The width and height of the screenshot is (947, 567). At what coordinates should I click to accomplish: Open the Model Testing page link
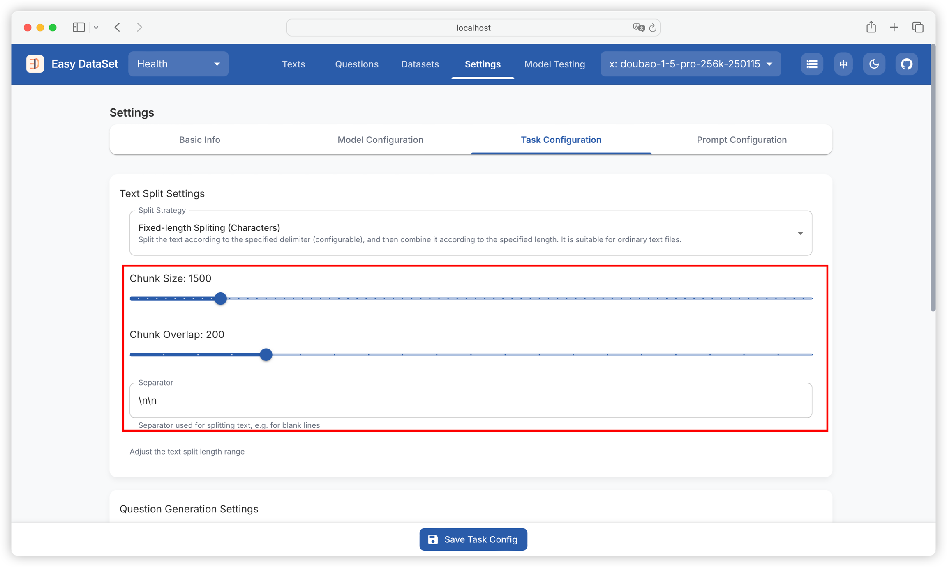554,64
